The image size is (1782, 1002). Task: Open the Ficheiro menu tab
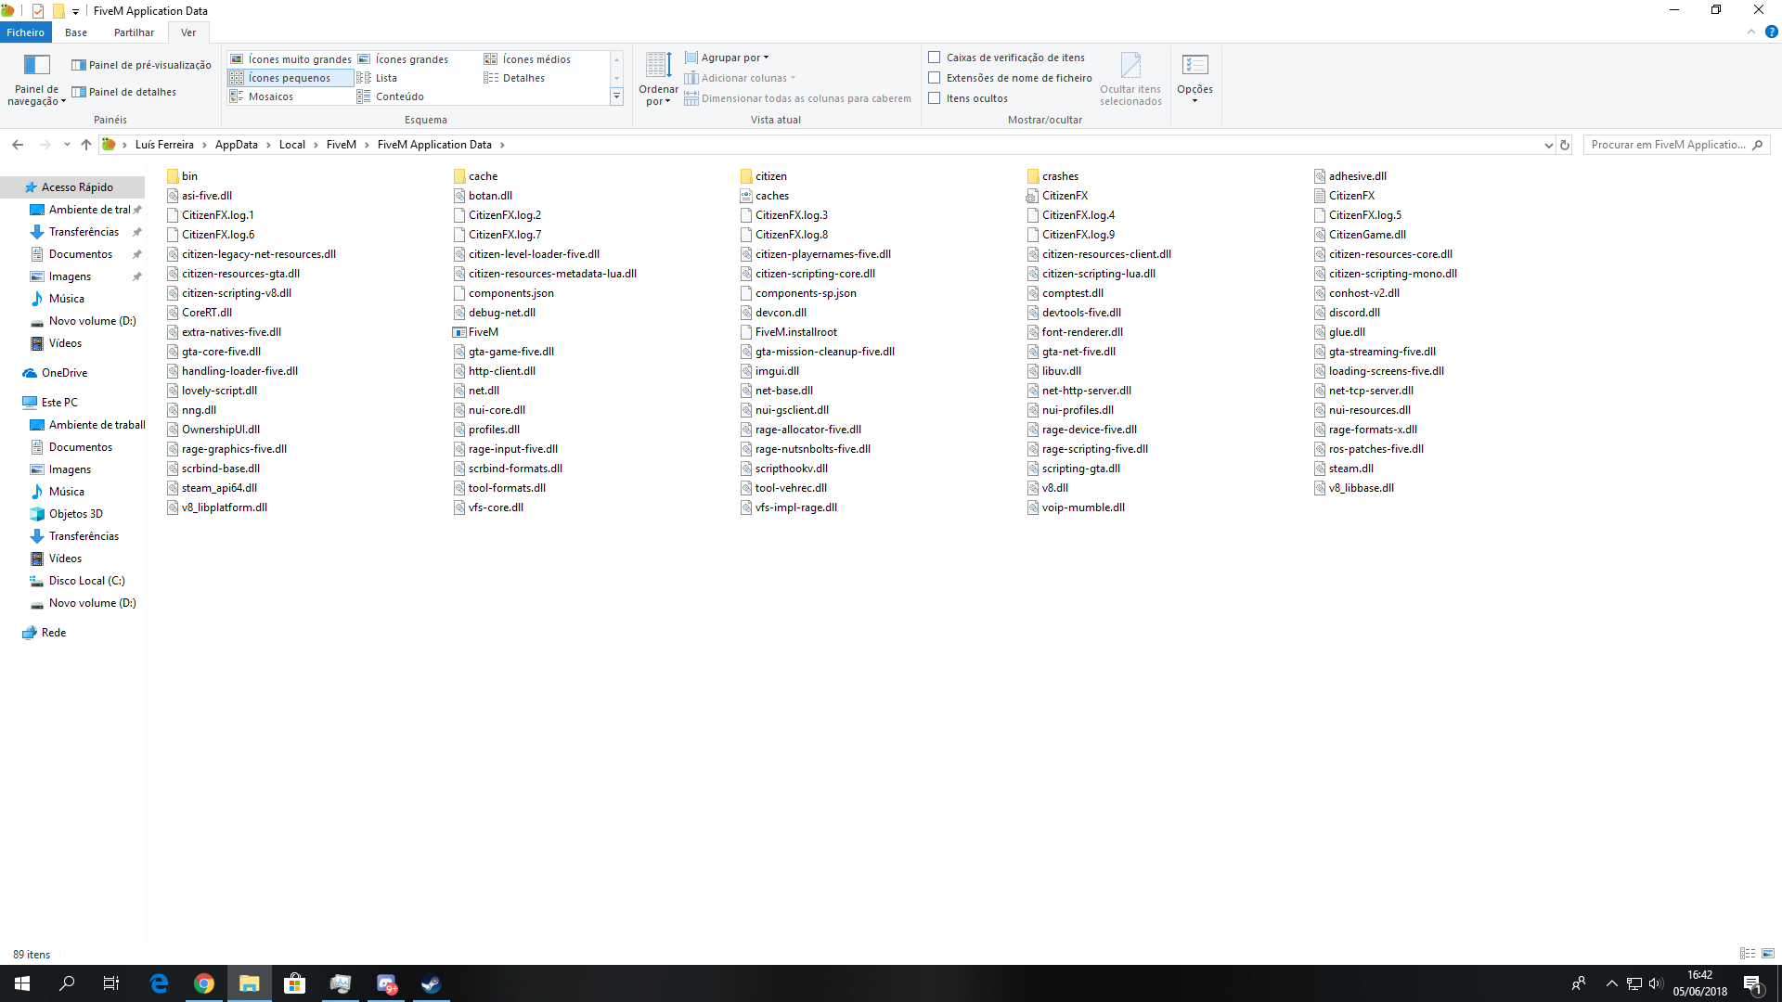(25, 32)
